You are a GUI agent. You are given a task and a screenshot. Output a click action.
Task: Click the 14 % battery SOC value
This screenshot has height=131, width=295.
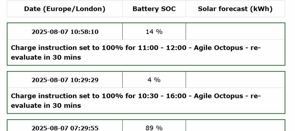154,32
